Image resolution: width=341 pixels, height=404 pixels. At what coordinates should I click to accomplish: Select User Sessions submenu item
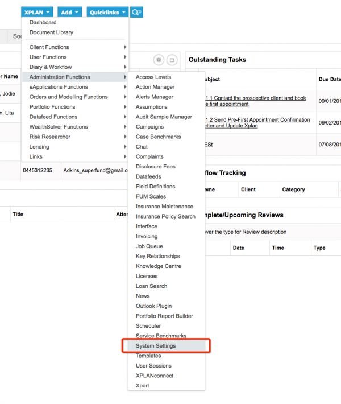[153, 366]
